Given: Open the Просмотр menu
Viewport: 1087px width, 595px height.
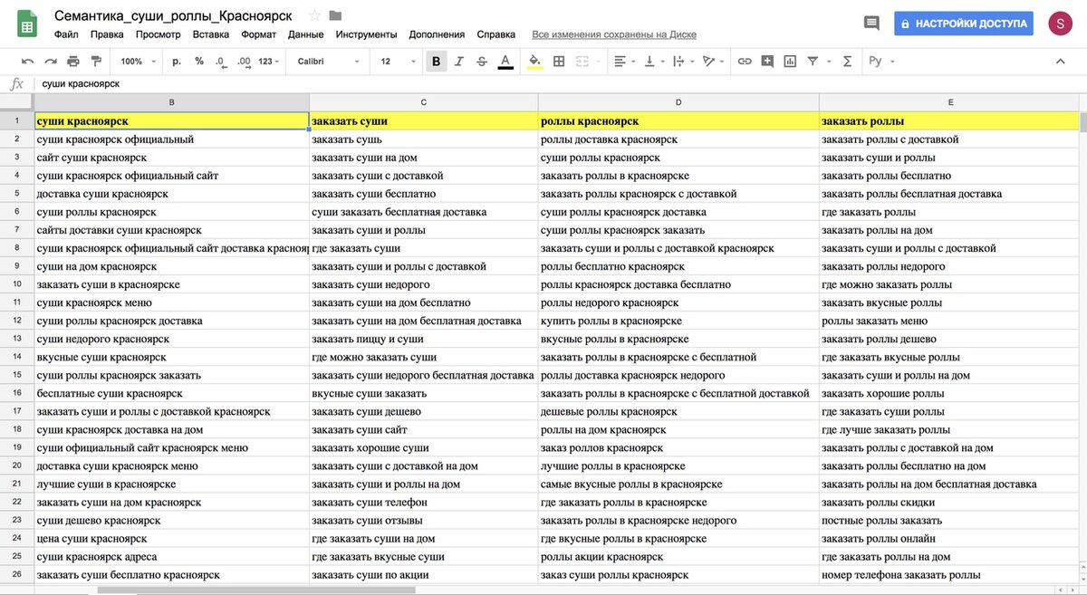Looking at the screenshot, I should pos(159,34).
